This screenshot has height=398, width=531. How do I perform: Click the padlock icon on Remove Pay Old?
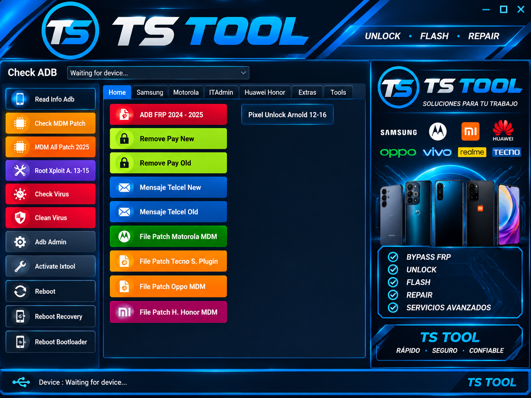(124, 163)
